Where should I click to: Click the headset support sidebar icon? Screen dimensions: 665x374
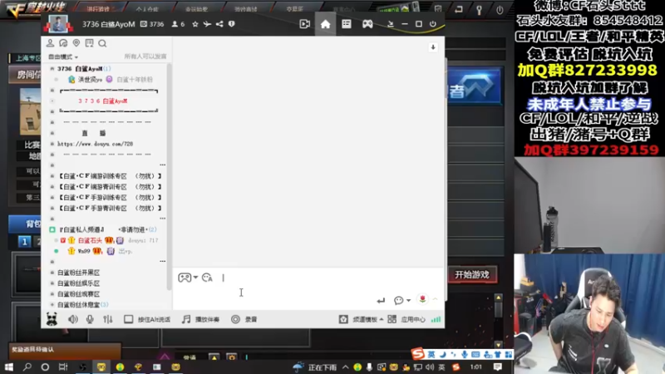coord(63,43)
